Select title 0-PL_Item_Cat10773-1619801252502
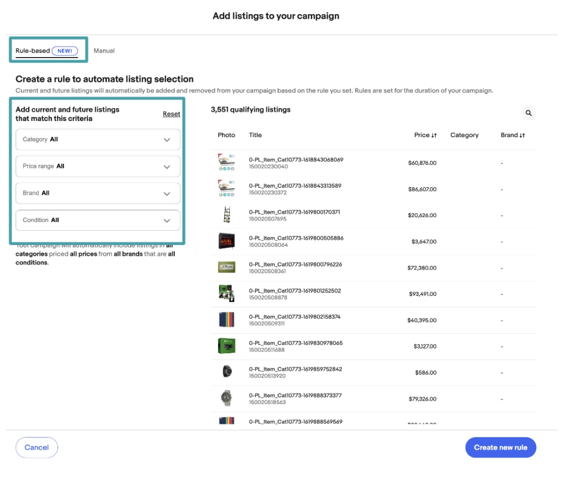 pos(295,290)
